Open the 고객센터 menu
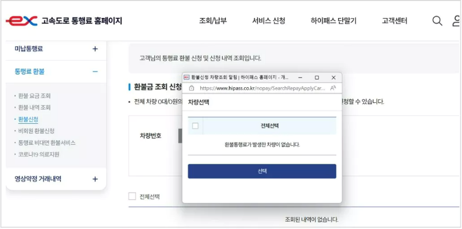Screen dimensions: 462x229 395,21
